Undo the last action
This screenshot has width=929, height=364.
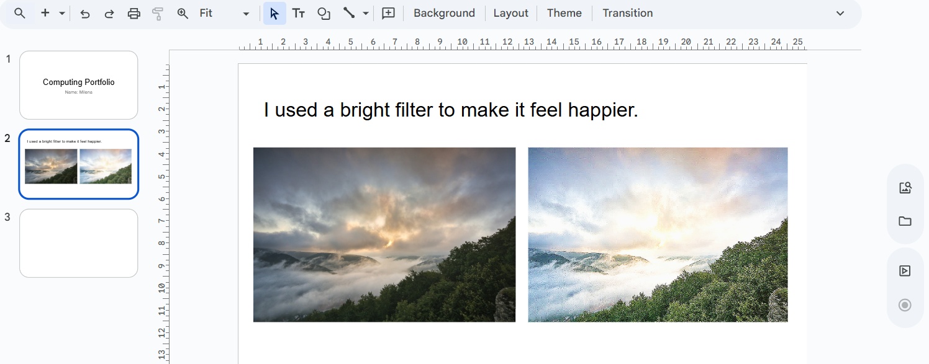pos(85,14)
